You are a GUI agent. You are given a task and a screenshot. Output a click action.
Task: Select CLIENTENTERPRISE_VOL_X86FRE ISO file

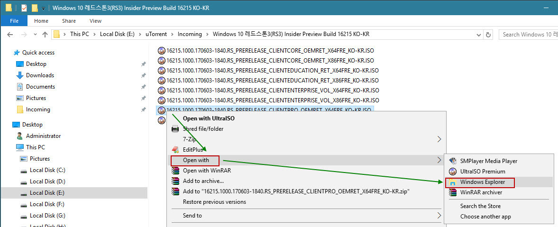pos(273,100)
